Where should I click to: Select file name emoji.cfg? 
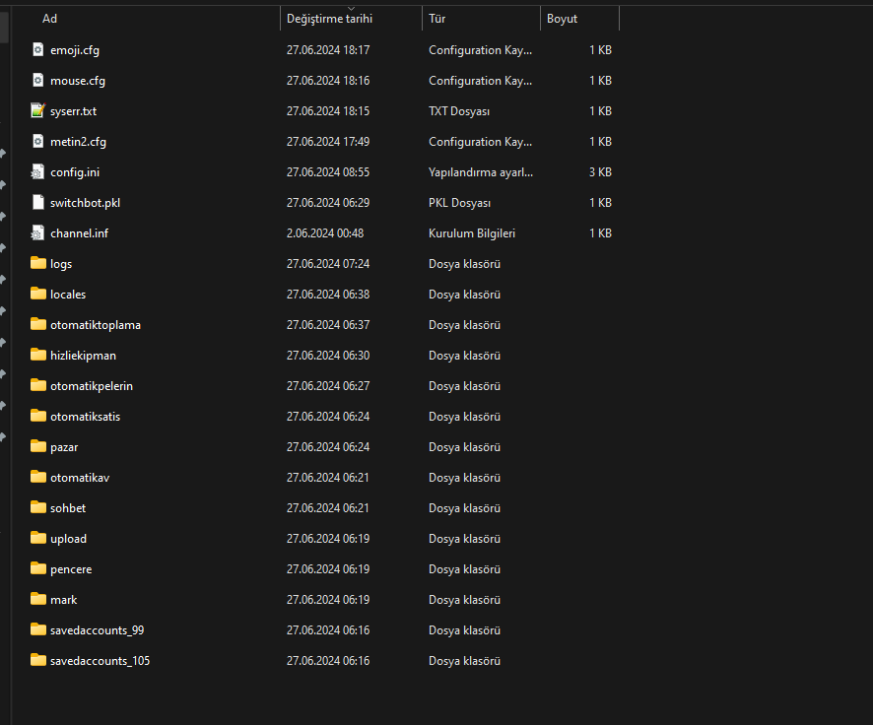(x=75, y=50)
